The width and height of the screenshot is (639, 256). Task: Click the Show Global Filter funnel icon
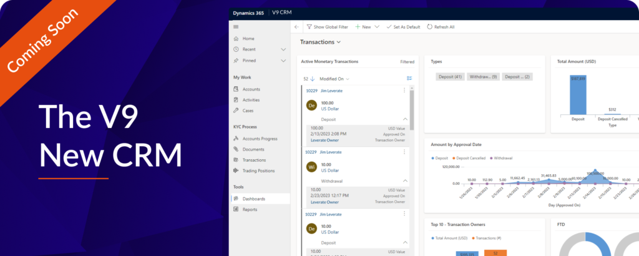[x=308, y=27]
